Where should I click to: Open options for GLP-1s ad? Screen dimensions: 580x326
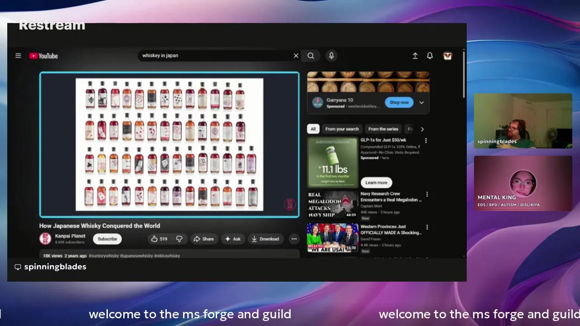[x=426, y=141]
